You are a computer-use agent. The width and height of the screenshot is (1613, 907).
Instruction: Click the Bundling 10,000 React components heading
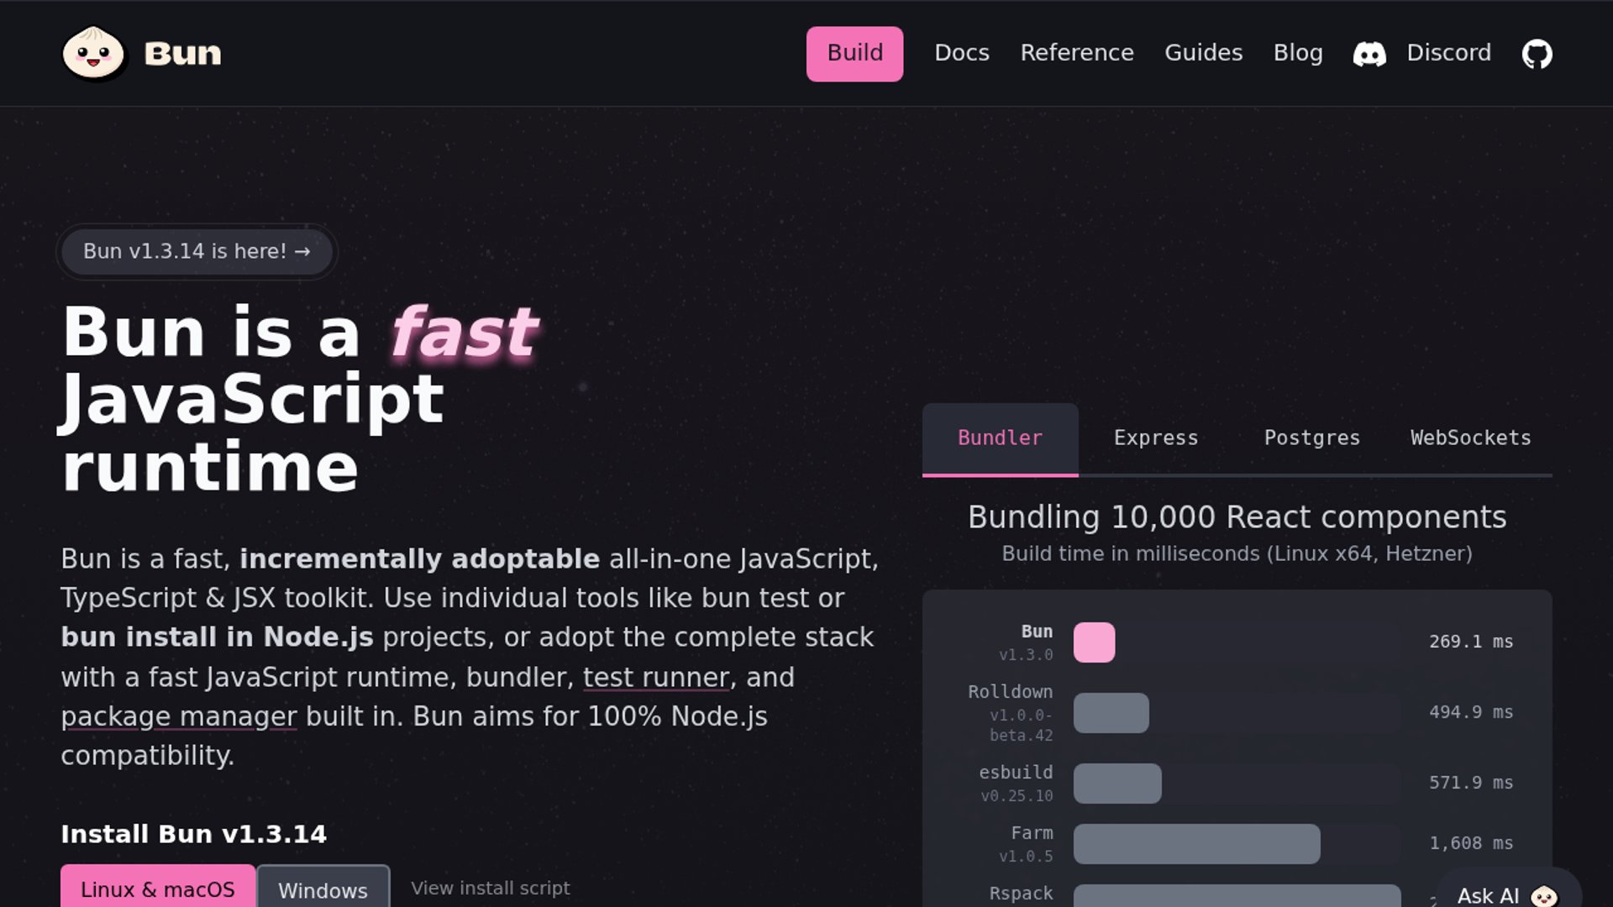(1237, 517)
